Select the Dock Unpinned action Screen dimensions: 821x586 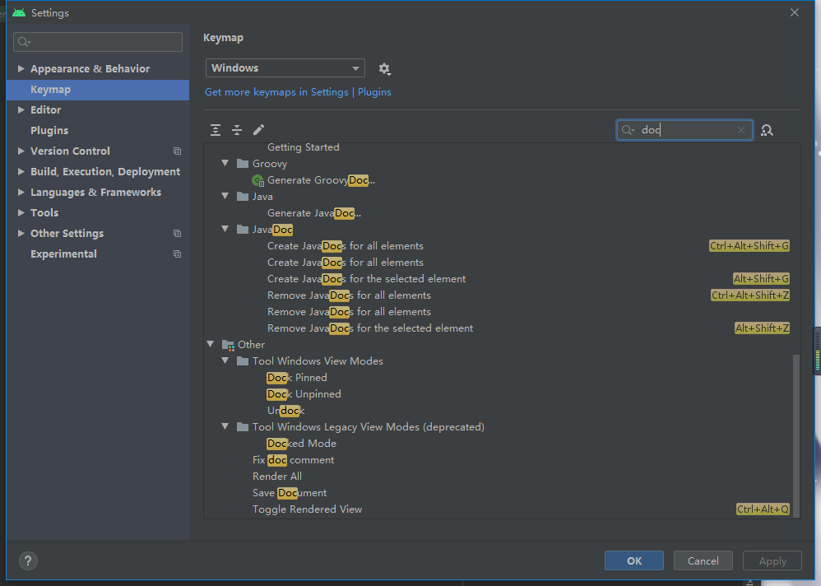(304, 393)
